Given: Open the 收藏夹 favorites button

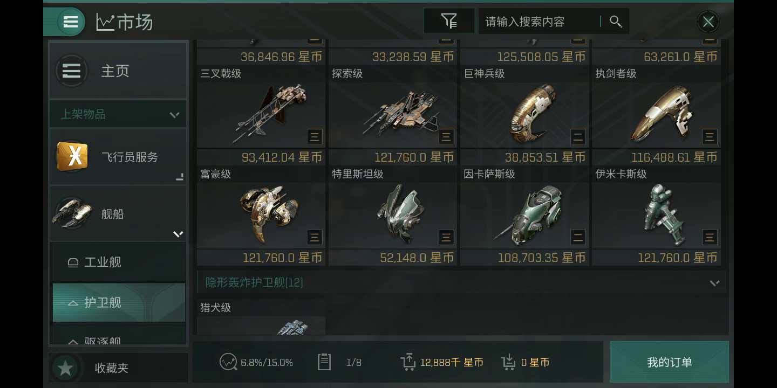Looking at the screenshot, I should (x=119, y=368).
